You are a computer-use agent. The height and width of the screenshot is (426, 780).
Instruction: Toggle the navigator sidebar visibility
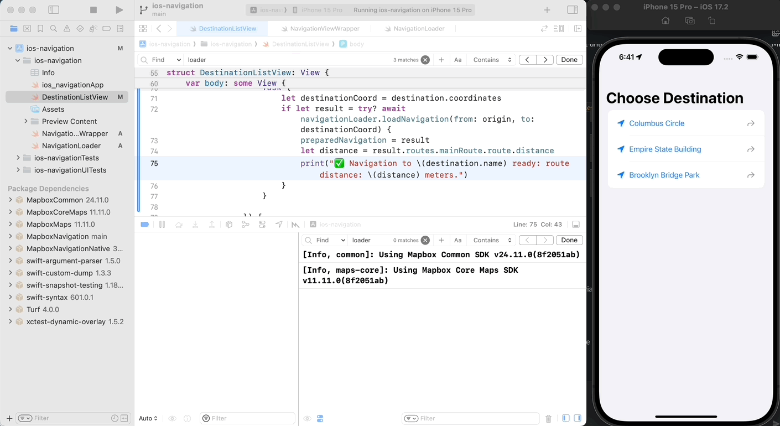coord(54,10)
